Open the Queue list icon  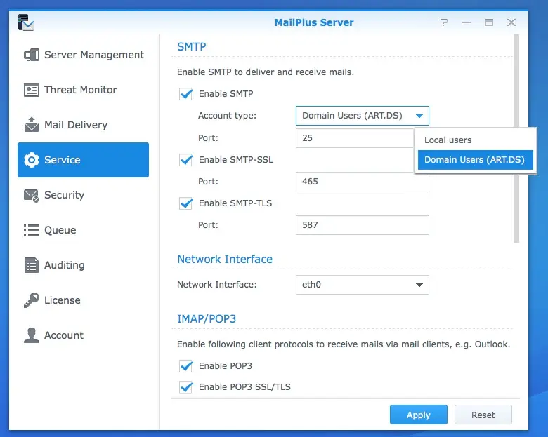(32, 230)
